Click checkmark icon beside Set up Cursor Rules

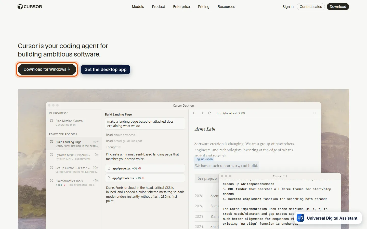(x=51, y=168)
